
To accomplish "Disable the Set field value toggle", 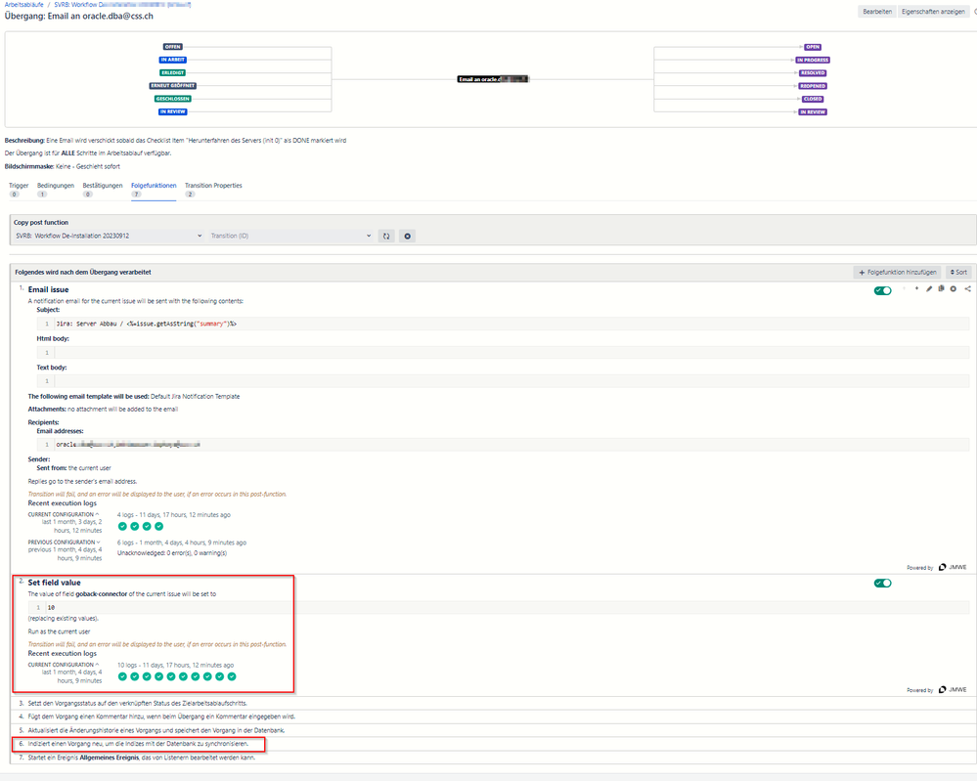I will pyautogui.click(x=882, y=583).
